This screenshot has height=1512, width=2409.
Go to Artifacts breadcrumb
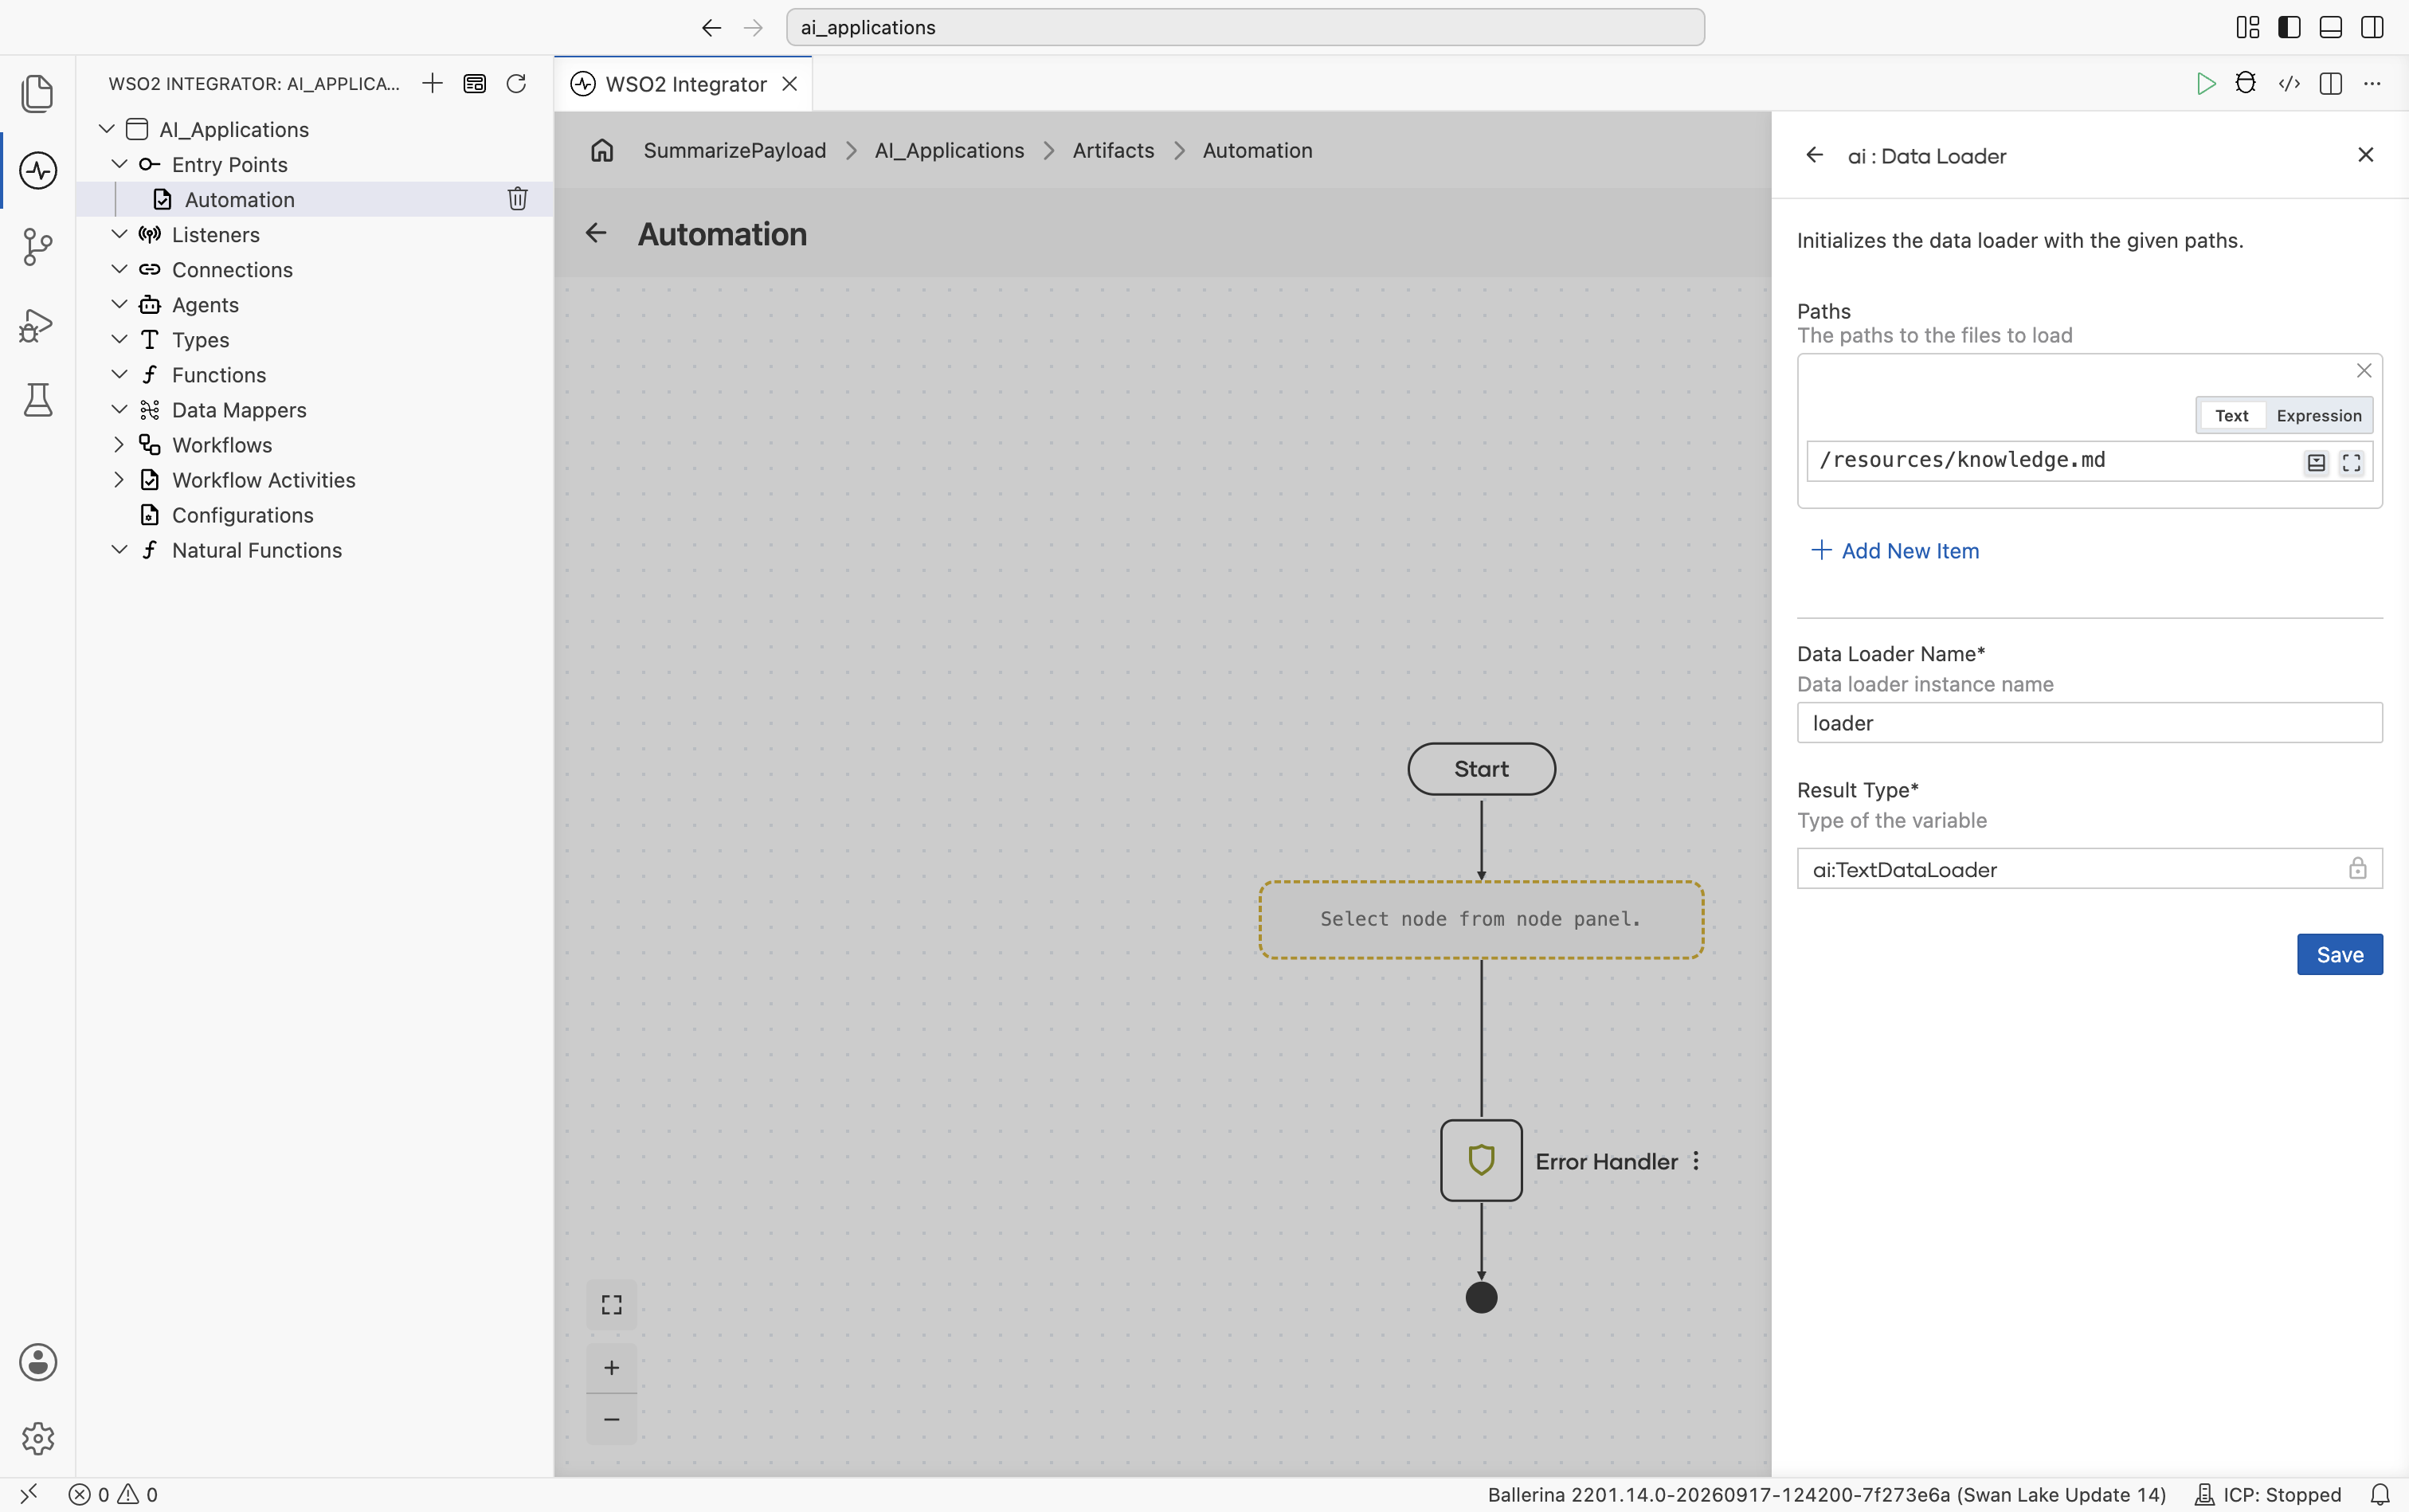point(1113,150)
